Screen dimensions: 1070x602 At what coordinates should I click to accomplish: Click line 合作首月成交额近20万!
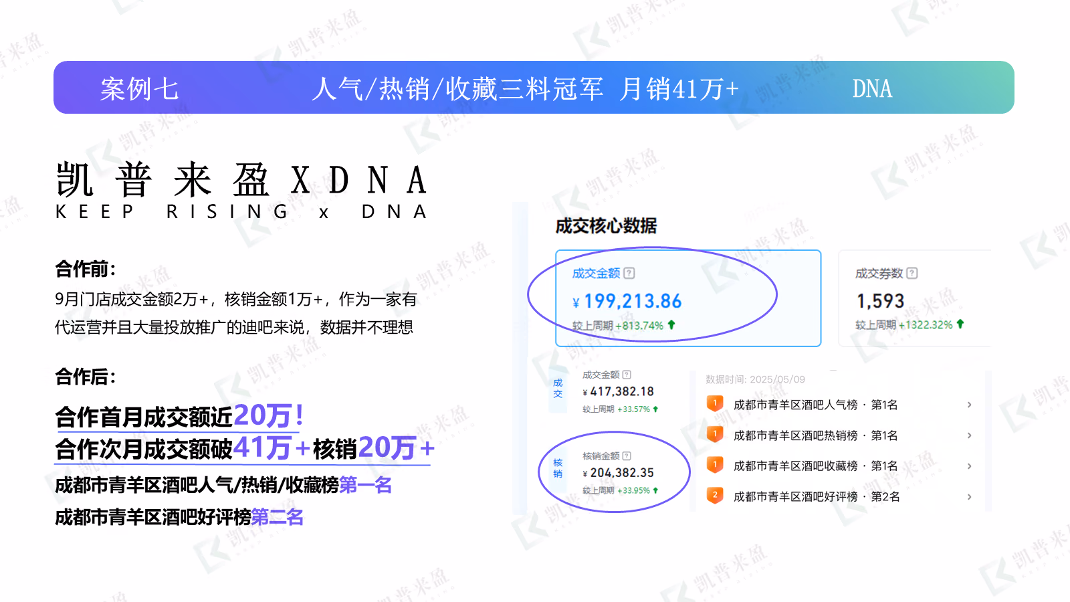click(179, 416)
